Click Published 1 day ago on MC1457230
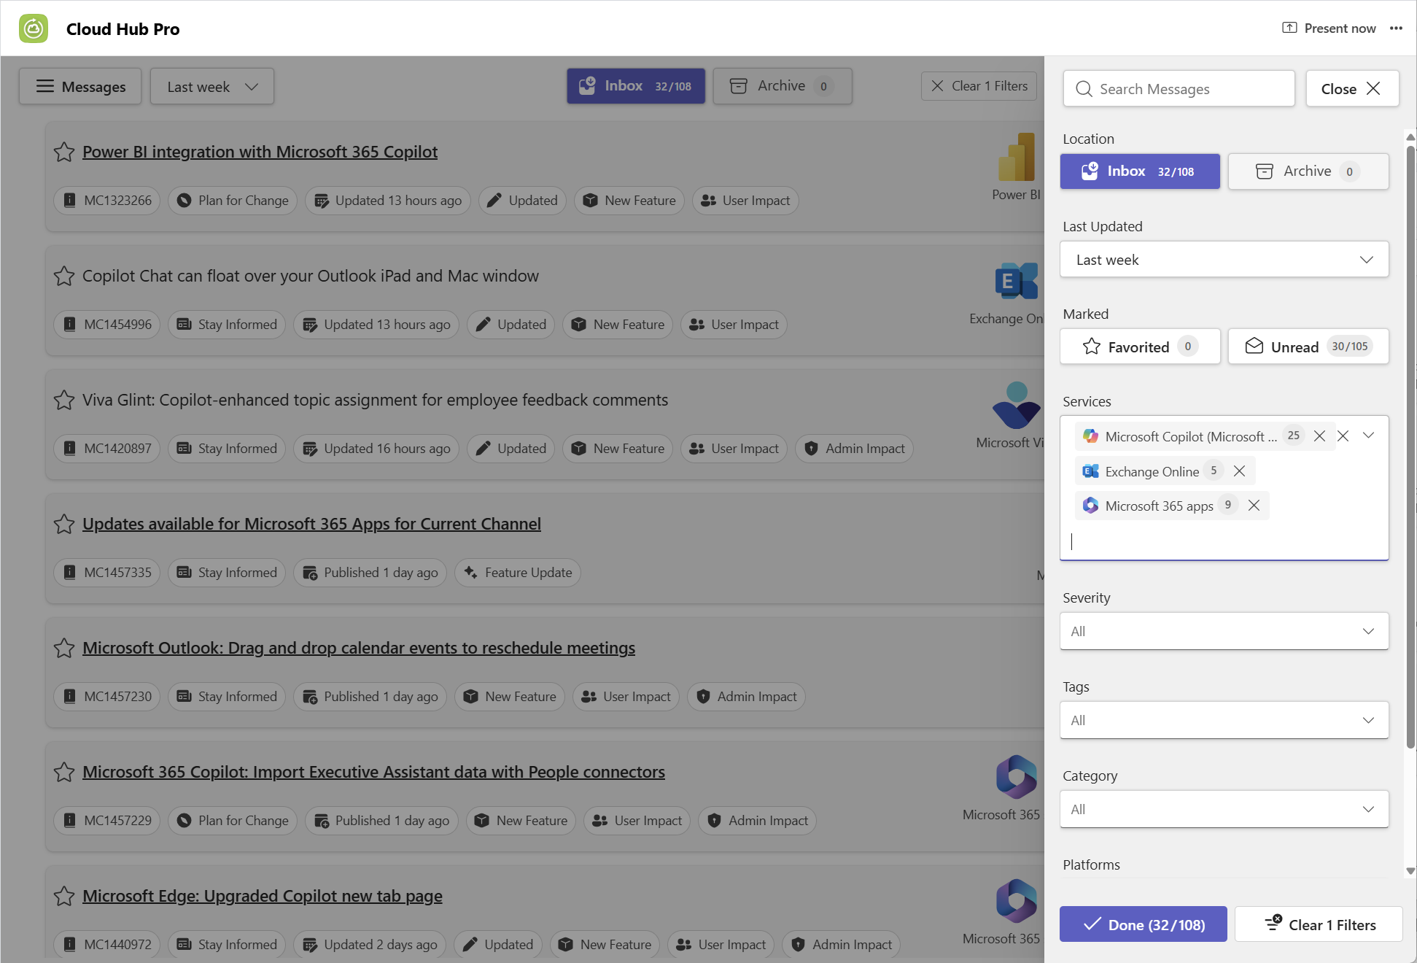 pos(370,697)
